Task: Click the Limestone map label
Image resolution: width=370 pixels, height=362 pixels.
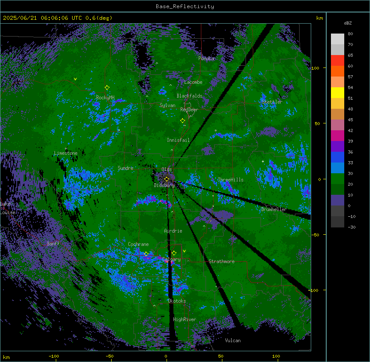Action: 66,153
